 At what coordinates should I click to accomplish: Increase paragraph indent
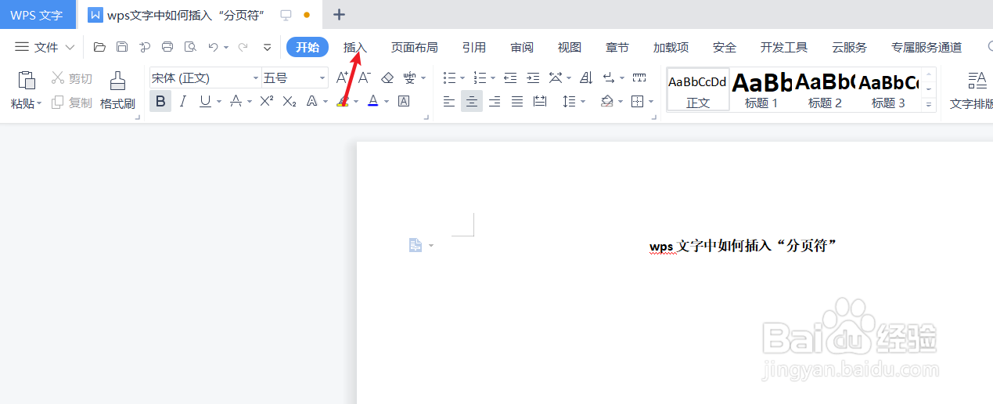coord(533,78)
